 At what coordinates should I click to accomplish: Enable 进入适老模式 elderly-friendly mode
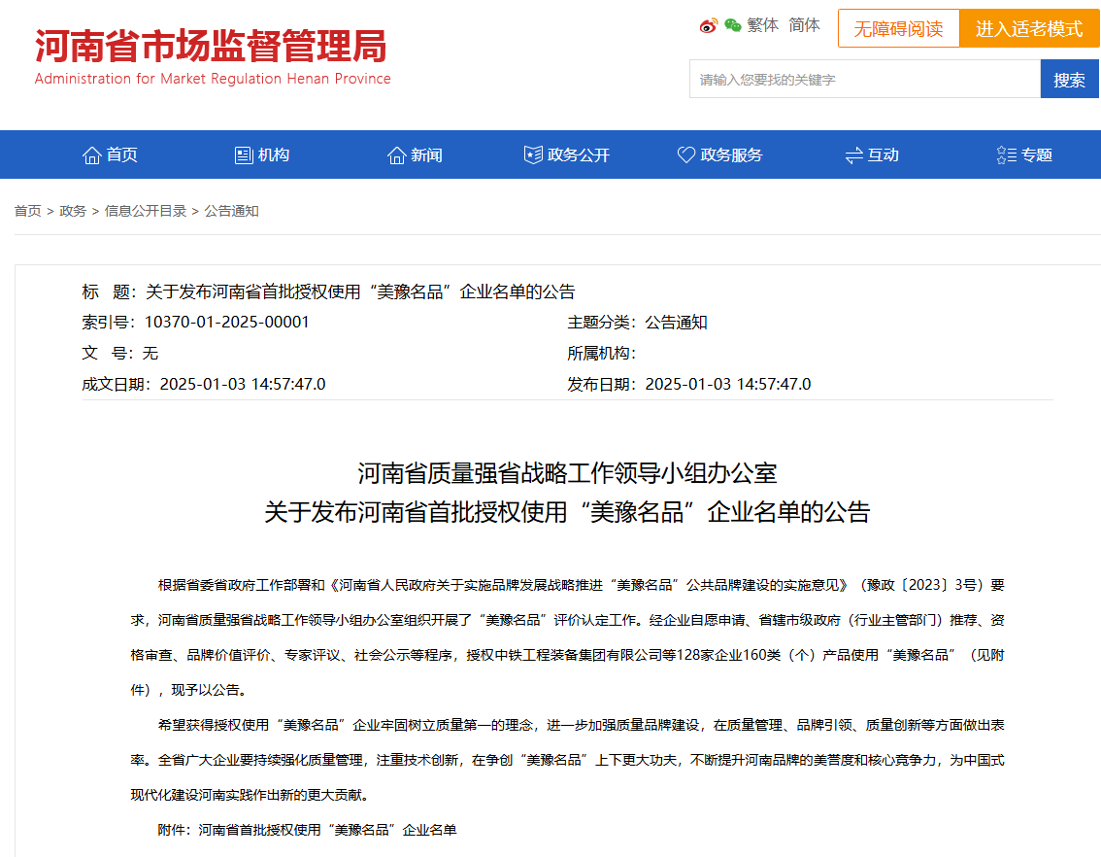[x=1028, y=28]
